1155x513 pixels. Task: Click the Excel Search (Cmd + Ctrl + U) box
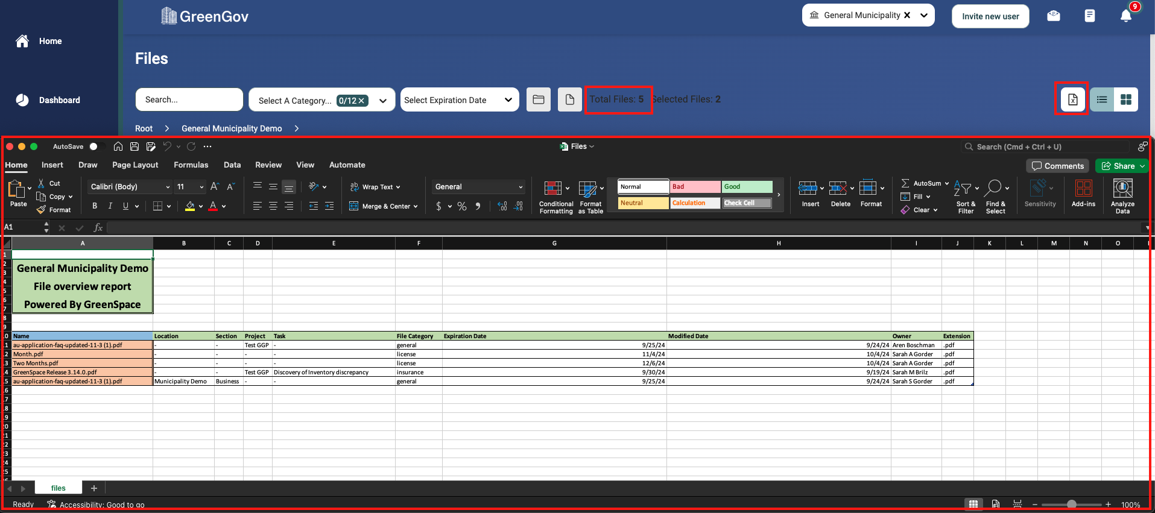[1045, 146]
